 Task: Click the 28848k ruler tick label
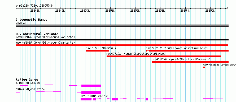click(x=35, y=11)
